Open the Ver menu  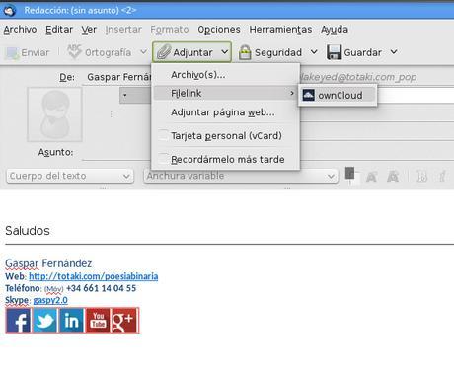tap(89, 30)
